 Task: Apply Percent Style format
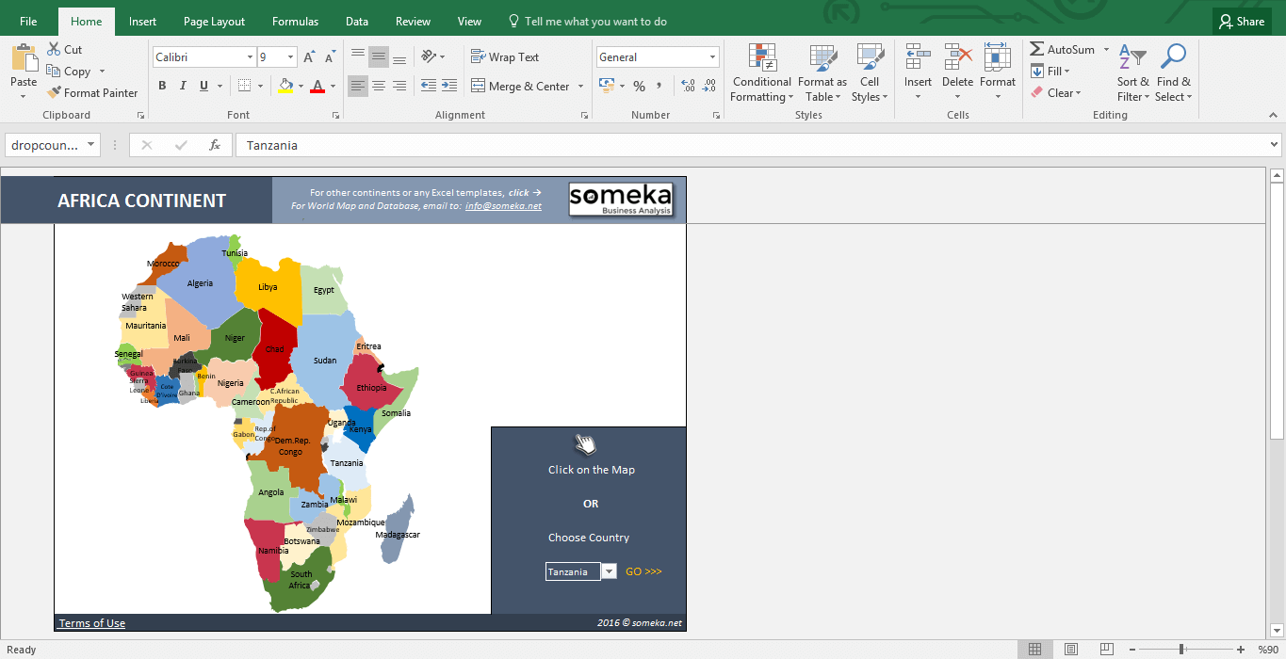point(639,87)
